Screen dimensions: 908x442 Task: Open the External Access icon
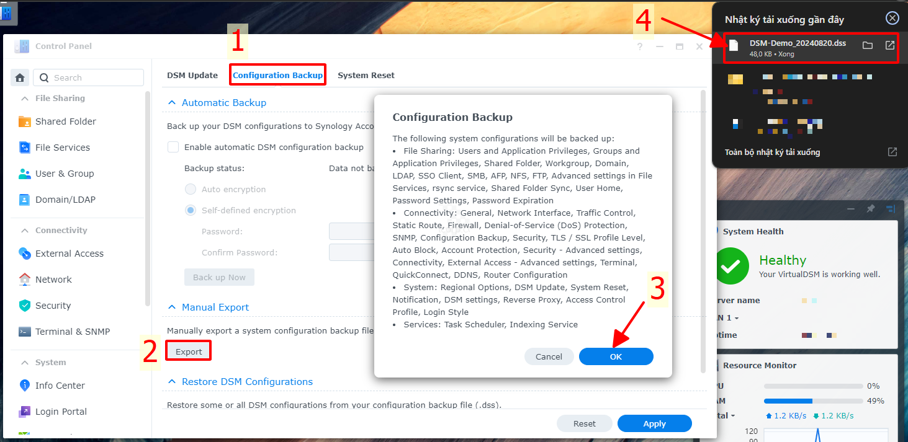pyautogui.click(x=25, y=254)
